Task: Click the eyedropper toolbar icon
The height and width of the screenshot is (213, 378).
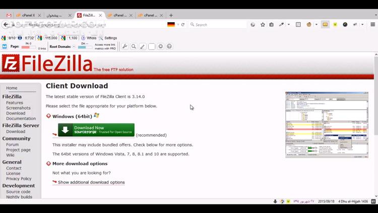Action: (281, 25)
